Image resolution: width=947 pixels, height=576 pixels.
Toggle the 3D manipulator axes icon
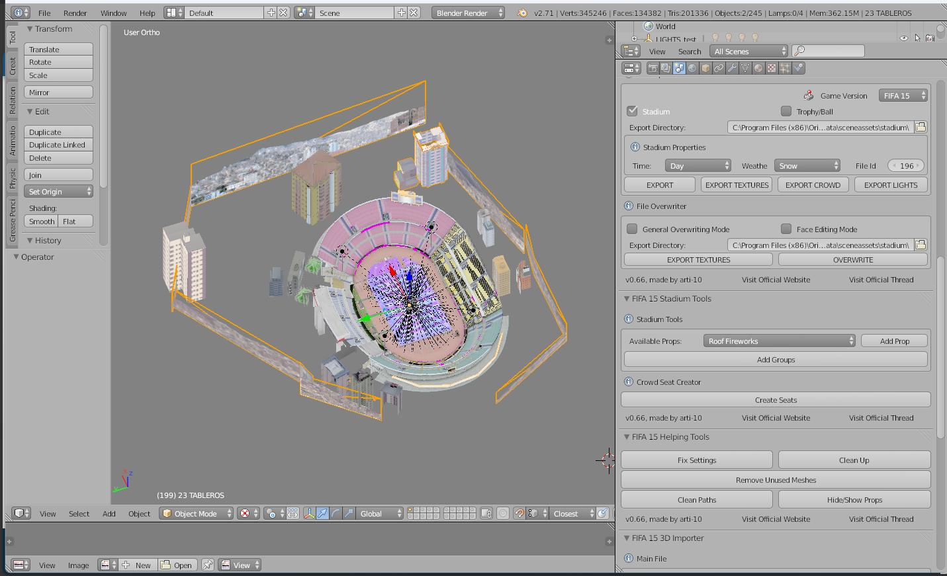click(x=309, y=513)
